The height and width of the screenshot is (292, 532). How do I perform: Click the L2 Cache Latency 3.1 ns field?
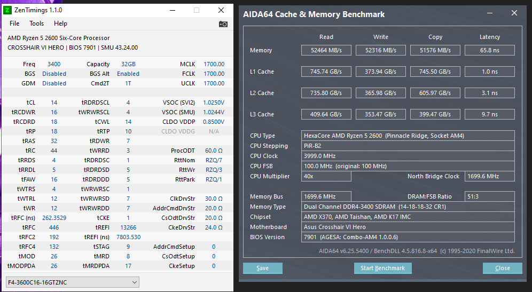pyautogui.click(x=490, y=93)
